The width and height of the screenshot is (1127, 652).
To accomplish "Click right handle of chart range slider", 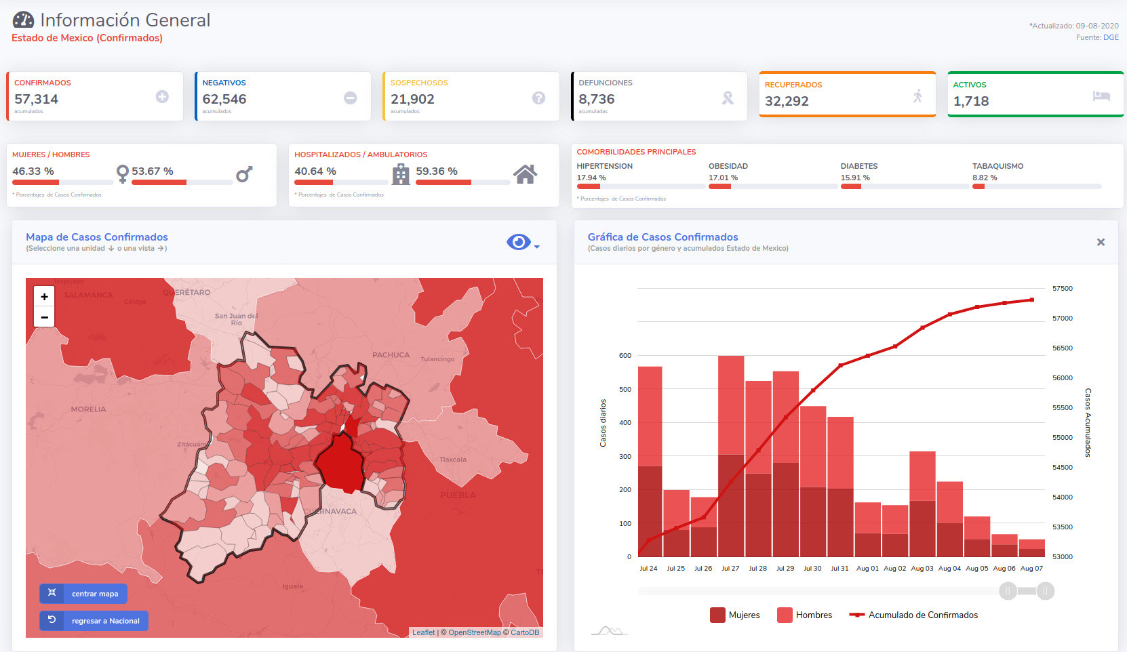I will point(1046,591).
